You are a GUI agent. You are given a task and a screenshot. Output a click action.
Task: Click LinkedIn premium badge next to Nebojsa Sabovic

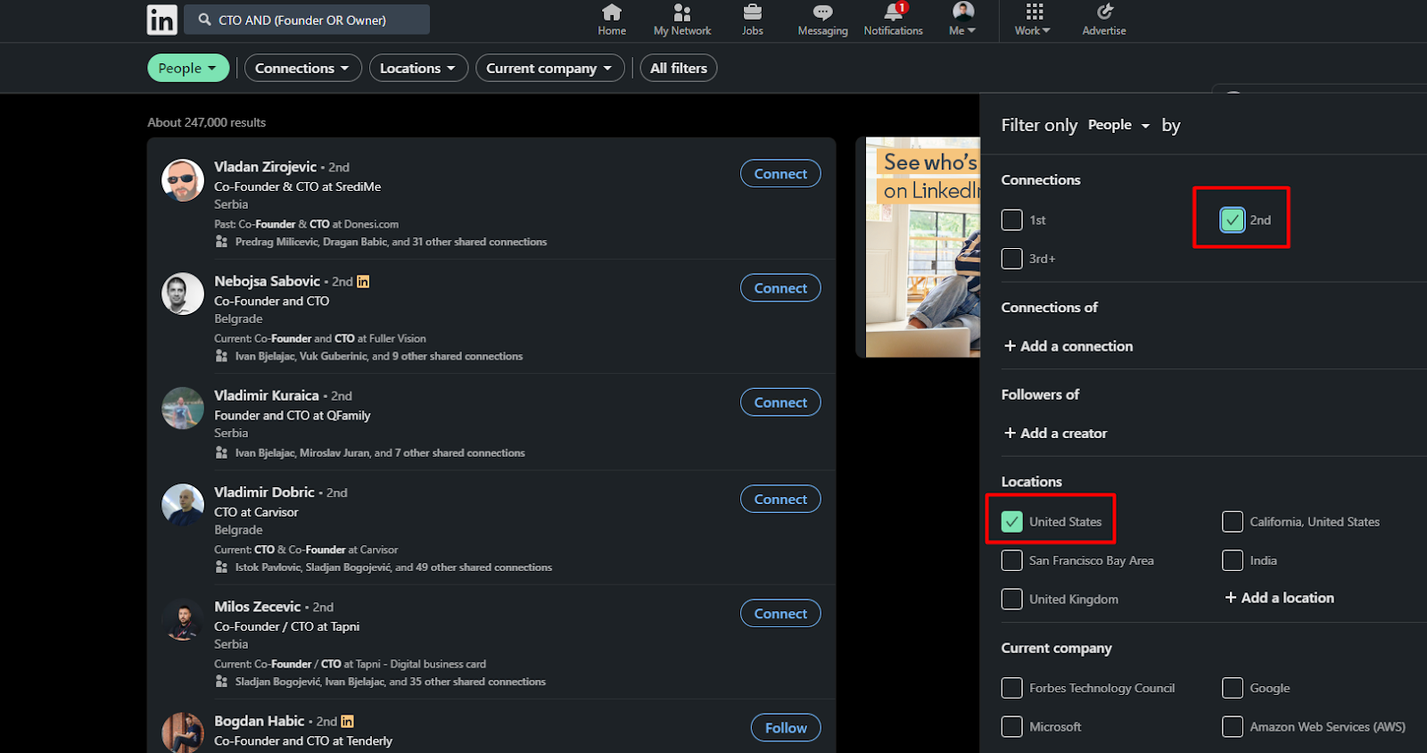coord(363,282)
